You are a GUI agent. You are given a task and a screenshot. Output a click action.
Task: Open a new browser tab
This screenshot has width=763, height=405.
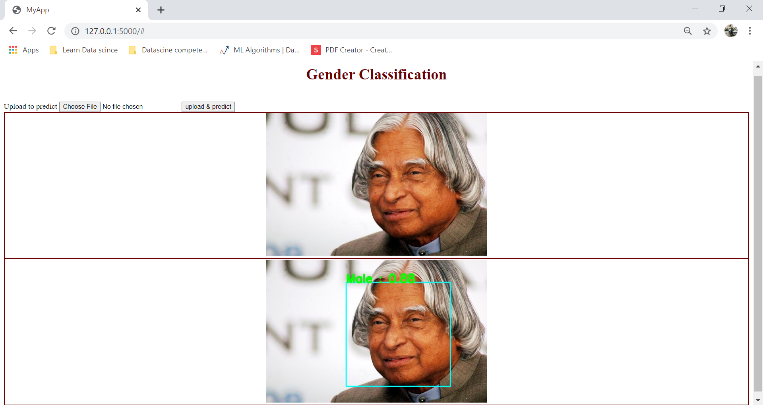[x=161, y=10]
